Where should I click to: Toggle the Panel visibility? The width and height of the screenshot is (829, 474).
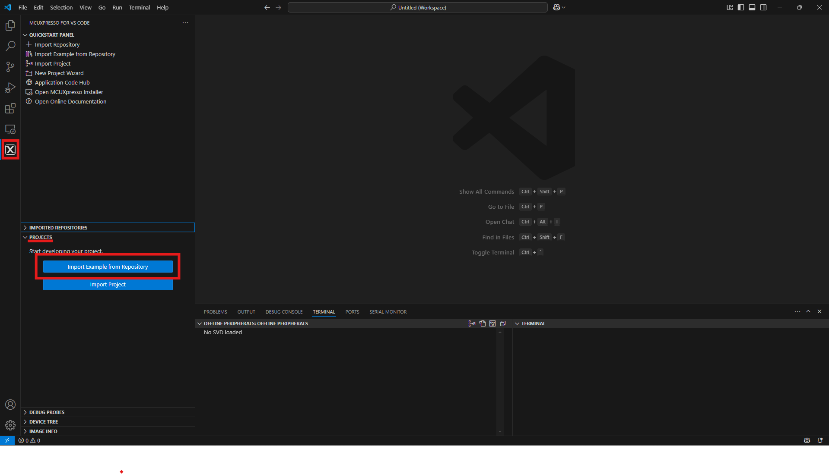point(752,7)
